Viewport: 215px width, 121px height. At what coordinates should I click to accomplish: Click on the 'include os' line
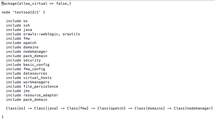coord(17,21)
